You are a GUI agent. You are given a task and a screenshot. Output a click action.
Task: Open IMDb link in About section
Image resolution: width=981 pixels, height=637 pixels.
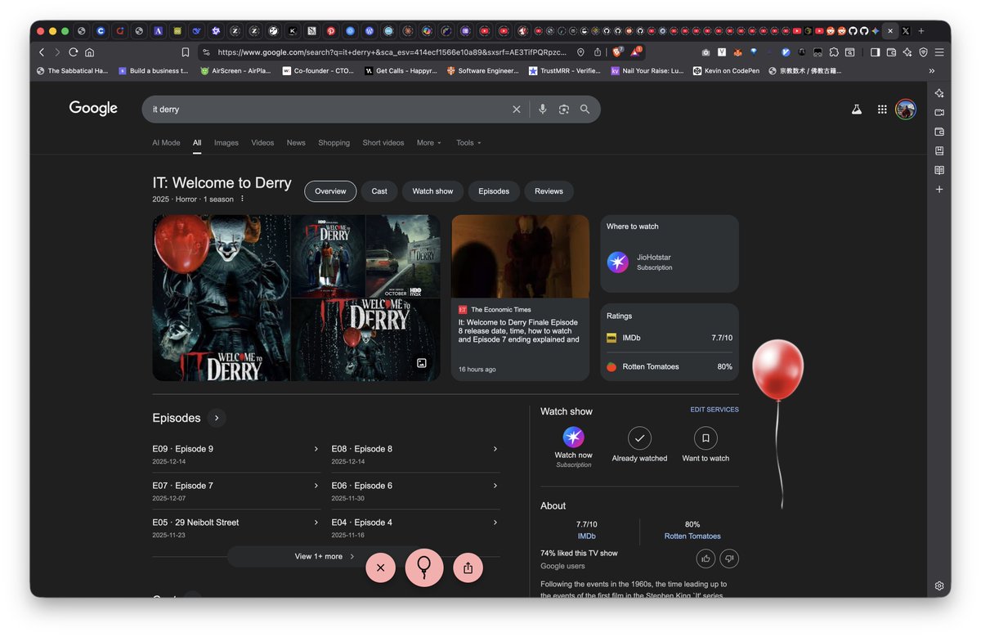586,536
